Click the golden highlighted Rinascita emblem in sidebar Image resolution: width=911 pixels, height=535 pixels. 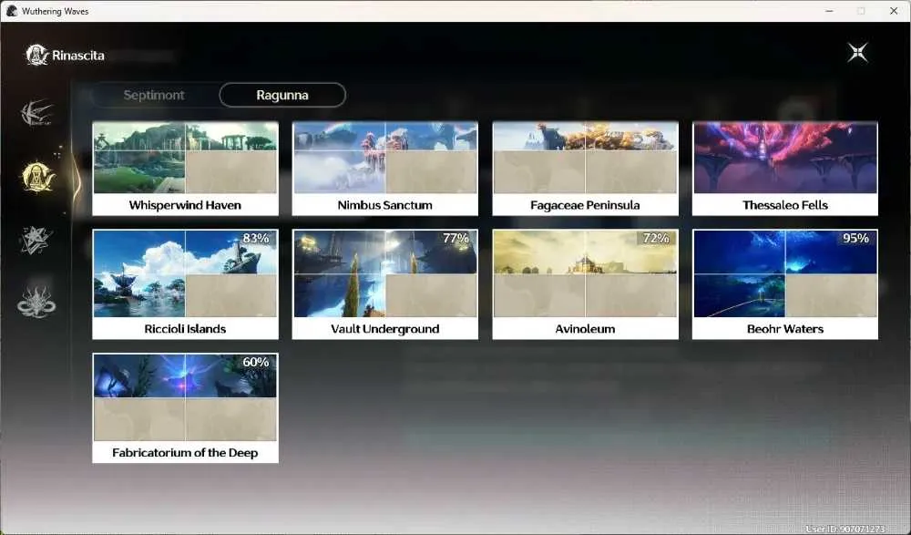37,177
